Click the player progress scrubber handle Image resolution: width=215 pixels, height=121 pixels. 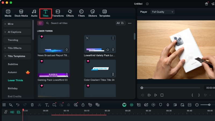point(142,88)
